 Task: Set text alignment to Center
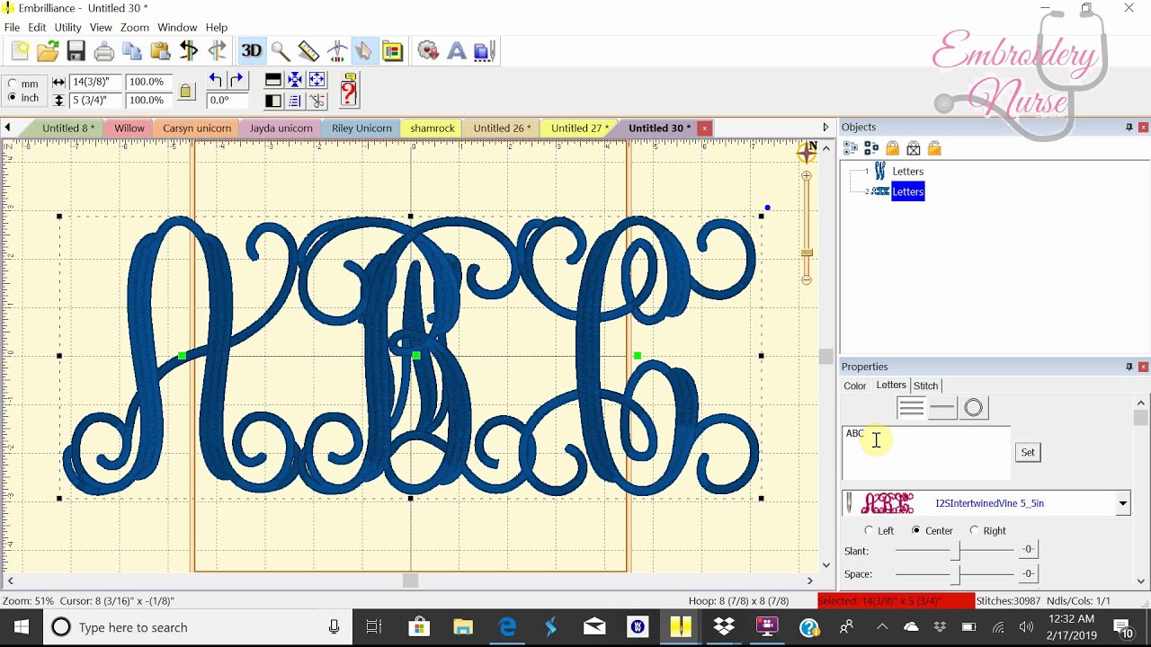[x=932, y=531]
